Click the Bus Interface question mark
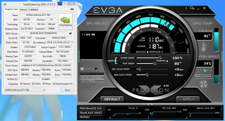This screenshot has width=225, height=121. tap(72, 42)
